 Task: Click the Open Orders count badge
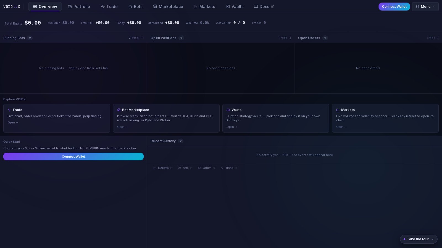coord(325,38)
